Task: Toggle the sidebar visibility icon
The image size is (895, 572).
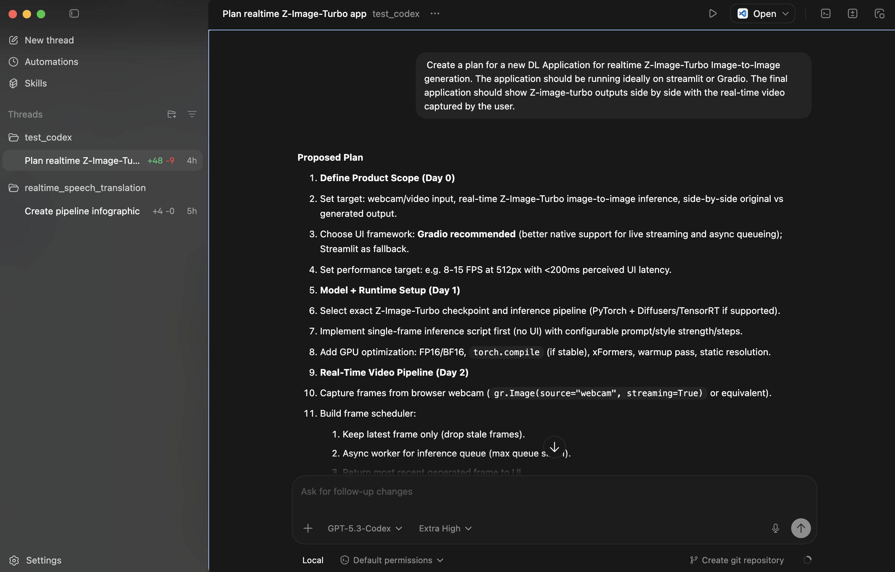Action: [x=74, y=14]
